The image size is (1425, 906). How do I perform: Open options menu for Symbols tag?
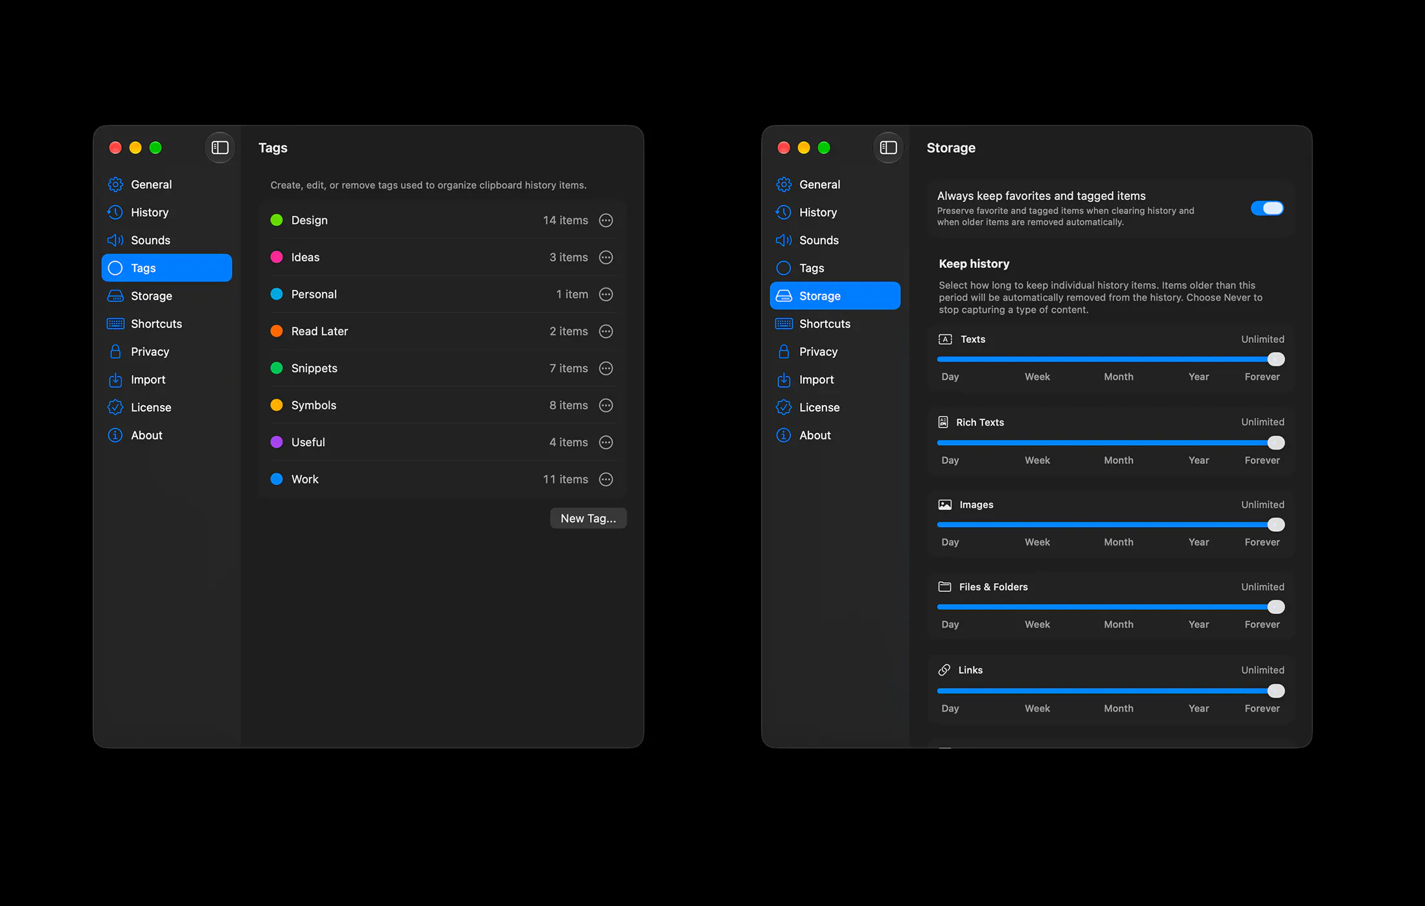[606, 405]
